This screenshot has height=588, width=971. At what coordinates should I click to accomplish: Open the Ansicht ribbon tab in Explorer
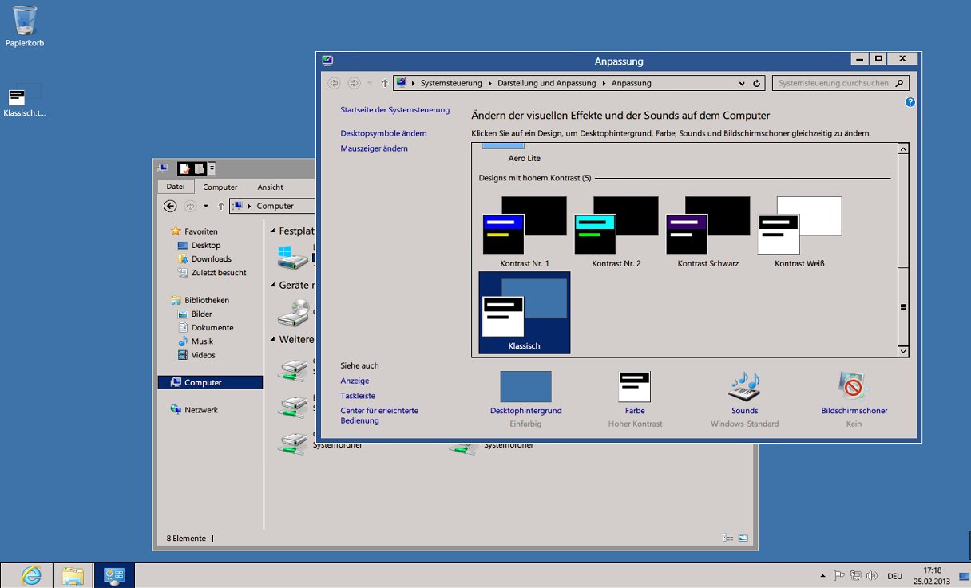pyautogui.click(x=270, y=187)
